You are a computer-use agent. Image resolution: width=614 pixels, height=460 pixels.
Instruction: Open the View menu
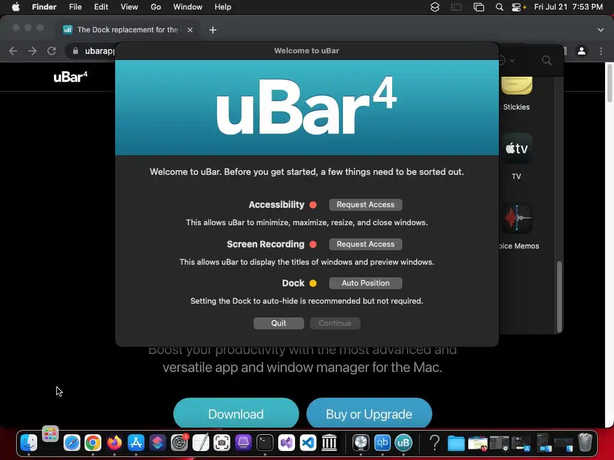pos(130,7)
